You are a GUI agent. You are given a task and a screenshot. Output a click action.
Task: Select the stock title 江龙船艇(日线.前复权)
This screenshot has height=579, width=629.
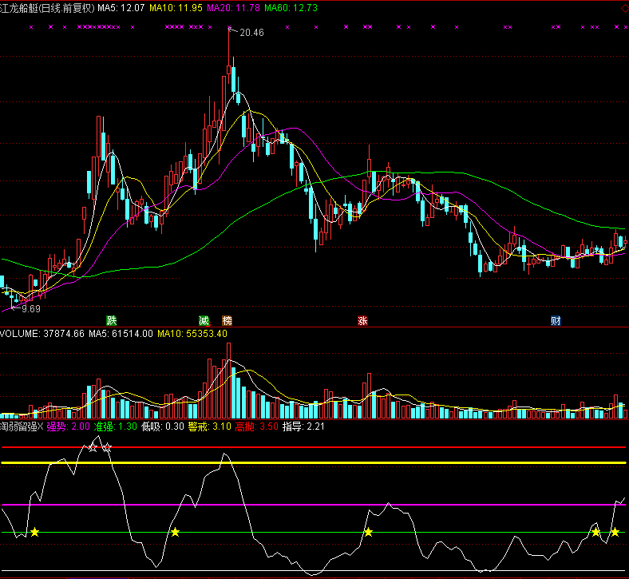pyautogui.click(x=47, y=8)
